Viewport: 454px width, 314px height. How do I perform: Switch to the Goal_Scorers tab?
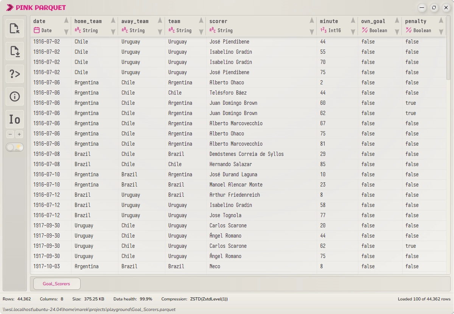click(x=56, y=283)
